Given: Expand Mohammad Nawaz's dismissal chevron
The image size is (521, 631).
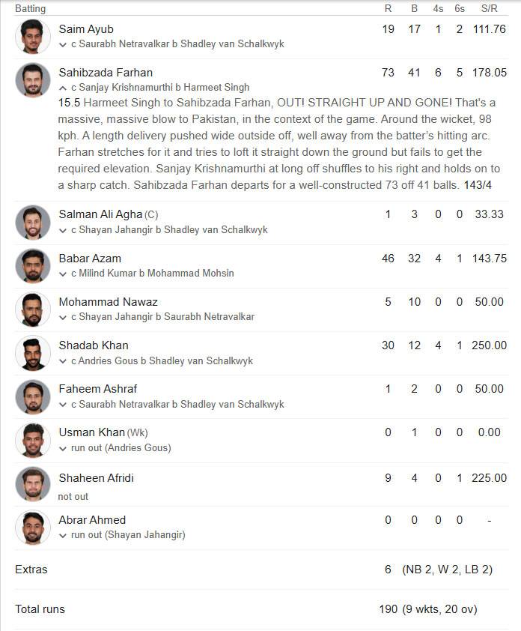Looking at the screenshot, I should tap(63, 318).
